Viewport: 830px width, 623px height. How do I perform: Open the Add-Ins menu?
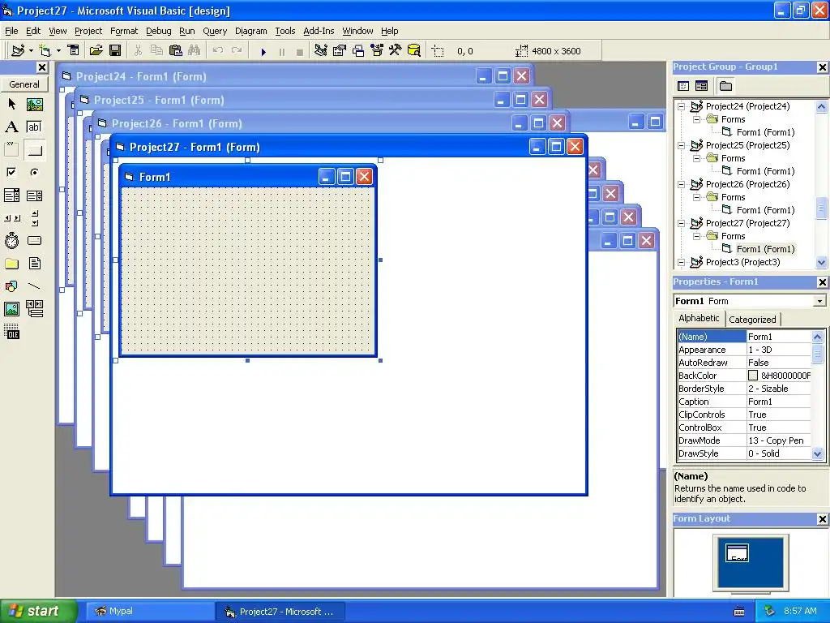point(319,31)
